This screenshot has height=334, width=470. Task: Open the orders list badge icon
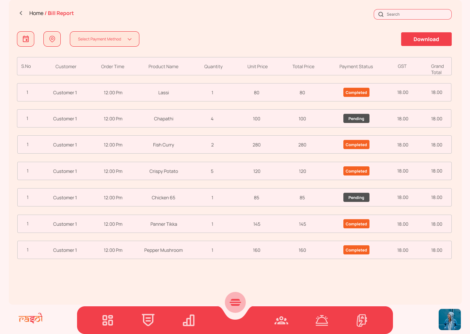[x=148, y=320]
